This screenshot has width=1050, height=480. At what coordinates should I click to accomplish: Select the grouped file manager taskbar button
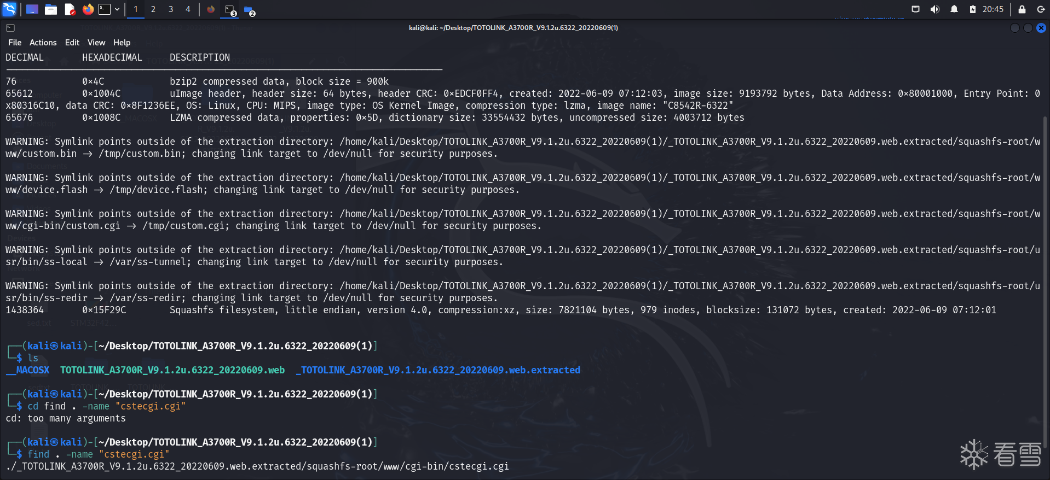click(249, 10)
